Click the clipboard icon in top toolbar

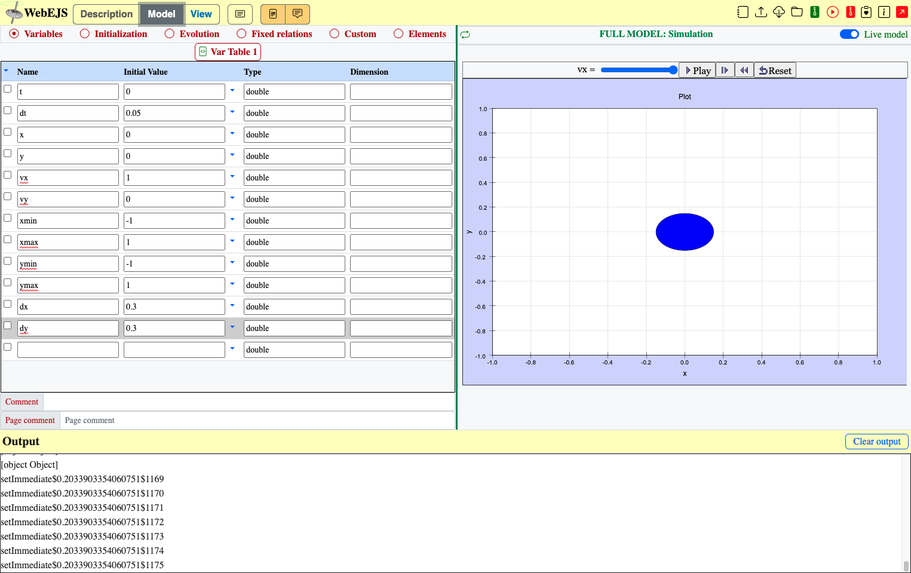866,12
